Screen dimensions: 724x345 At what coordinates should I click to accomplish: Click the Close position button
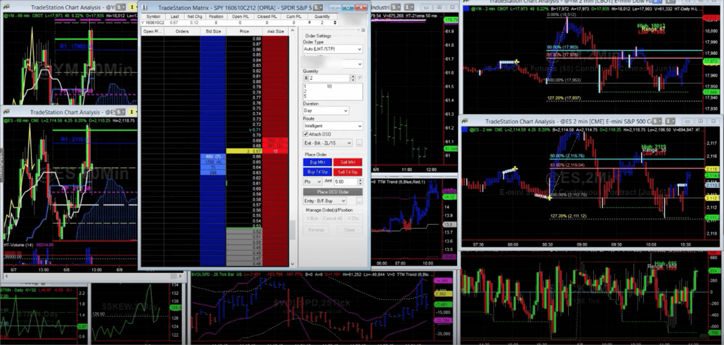click(x=349, y=229)
